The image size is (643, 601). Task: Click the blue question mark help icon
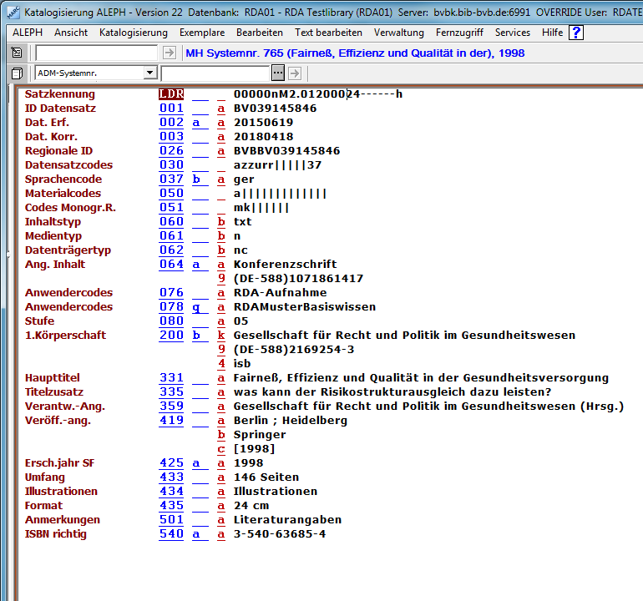576,33
